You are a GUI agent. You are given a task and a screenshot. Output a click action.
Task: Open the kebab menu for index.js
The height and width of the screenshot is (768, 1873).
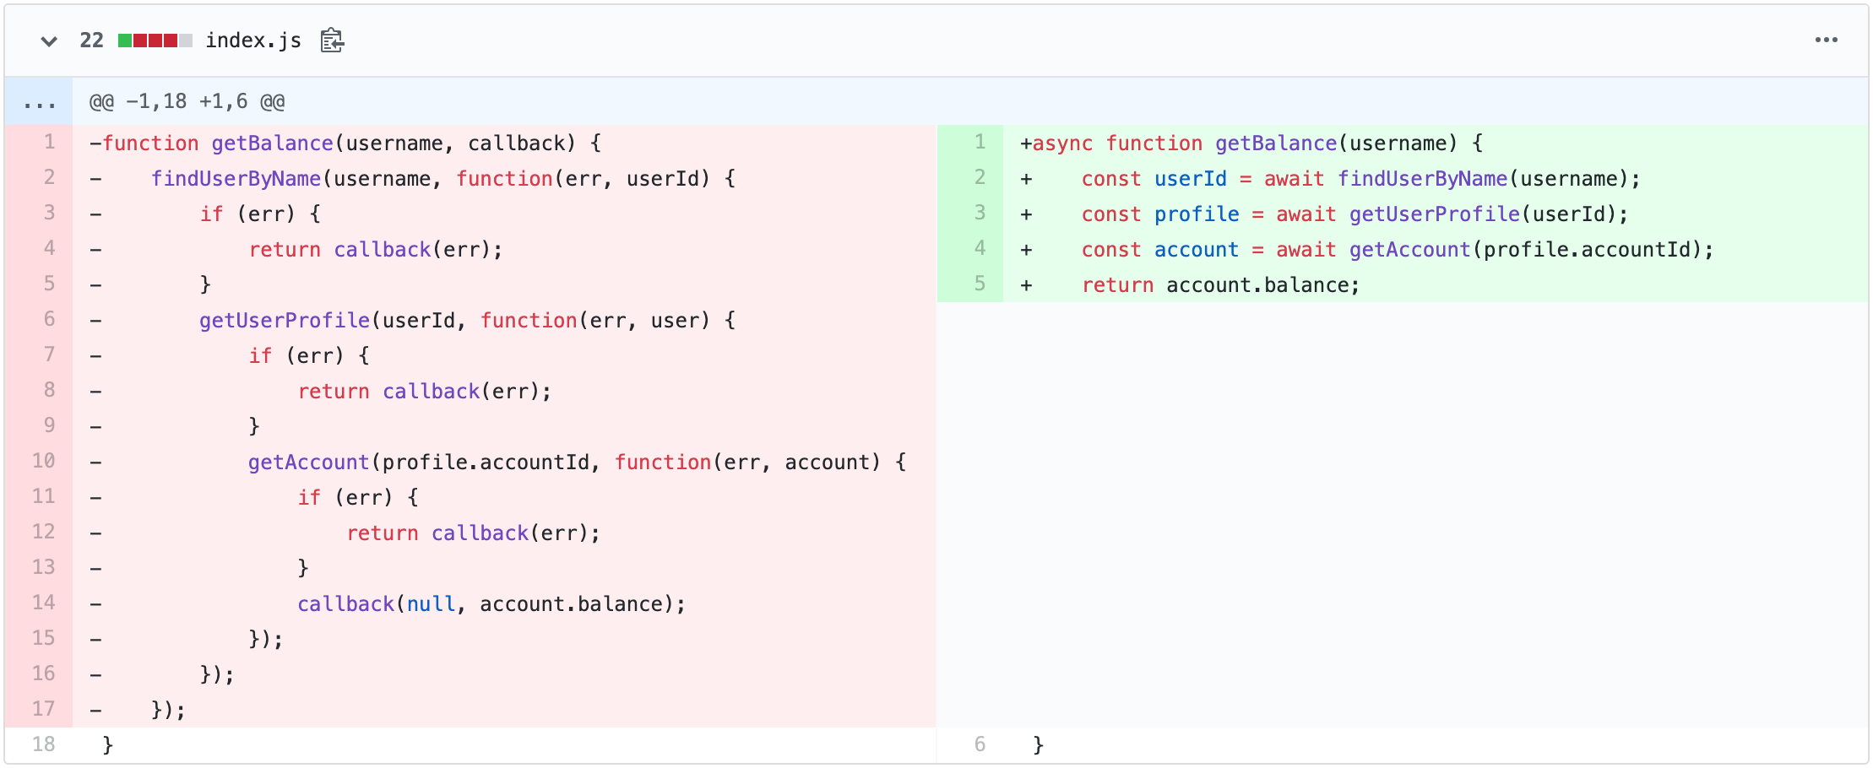click(1827, 40)
